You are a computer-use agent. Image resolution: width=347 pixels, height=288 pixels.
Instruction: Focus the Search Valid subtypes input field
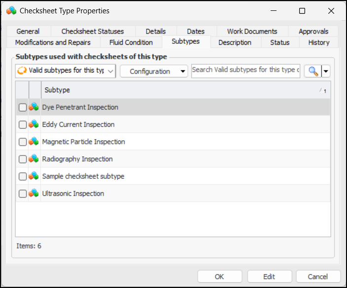point(245,70)
